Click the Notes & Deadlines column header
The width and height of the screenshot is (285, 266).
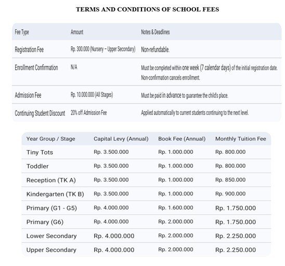pyautogui.click(x=156, y=32)
